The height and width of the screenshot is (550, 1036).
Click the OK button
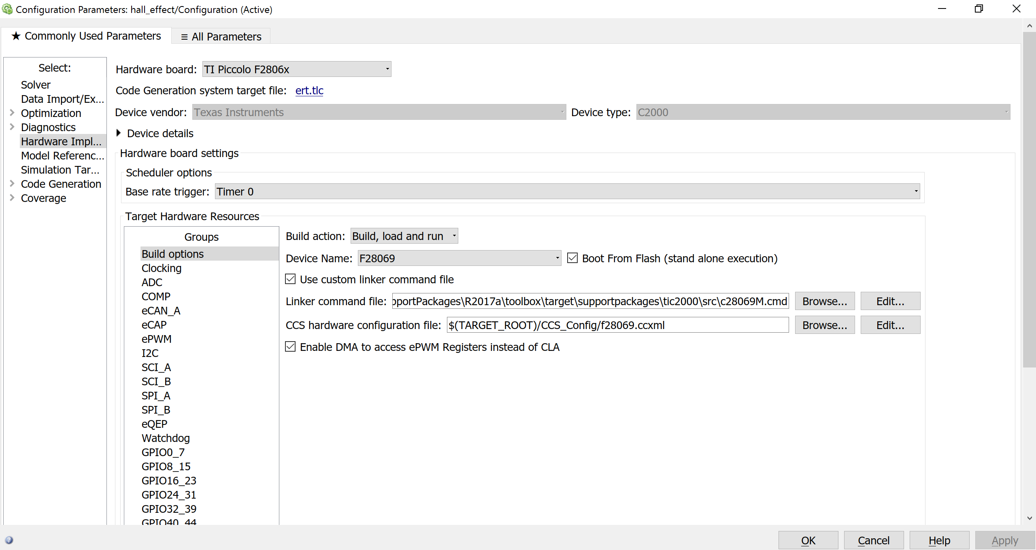tap(808, 540)
